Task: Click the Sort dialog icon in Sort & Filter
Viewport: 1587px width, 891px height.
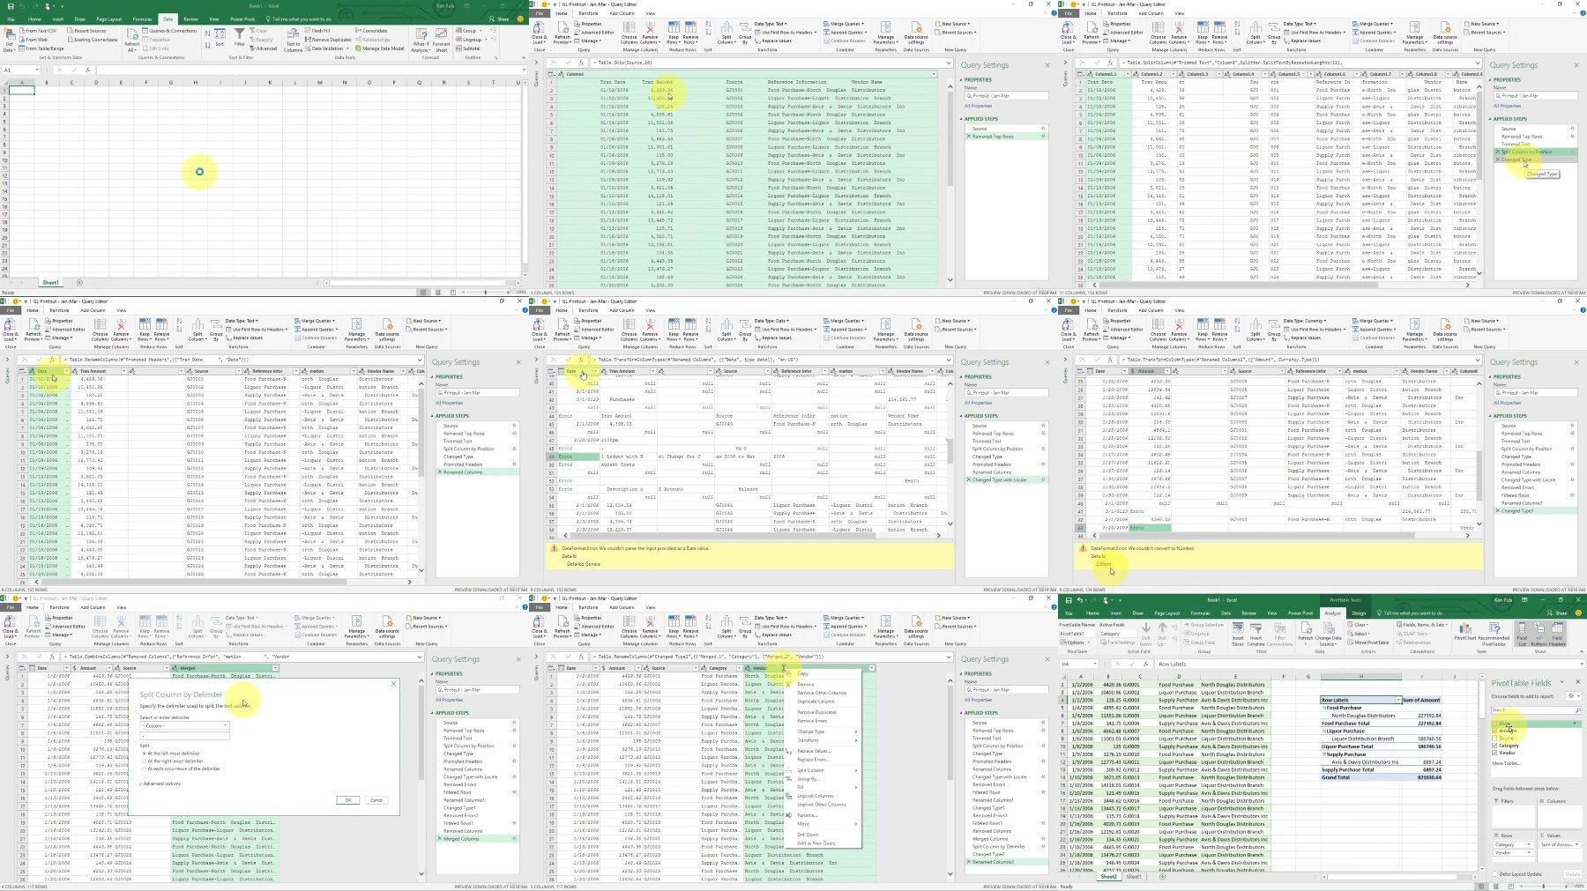Action: click(220, 35)
